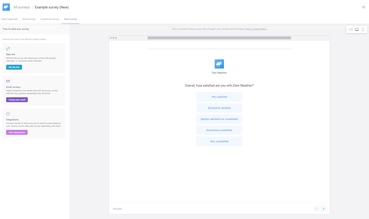The image size is (369, 219).
Task: Open the Customize survey tab
Action: (50, 19)
